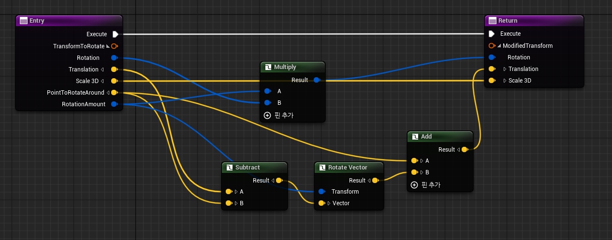
Task: Expand the Translation pin on Return node
Action: 505,69
